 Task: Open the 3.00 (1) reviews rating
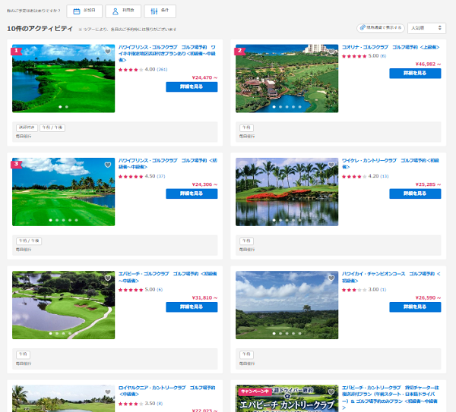click(x=364, y=290)
